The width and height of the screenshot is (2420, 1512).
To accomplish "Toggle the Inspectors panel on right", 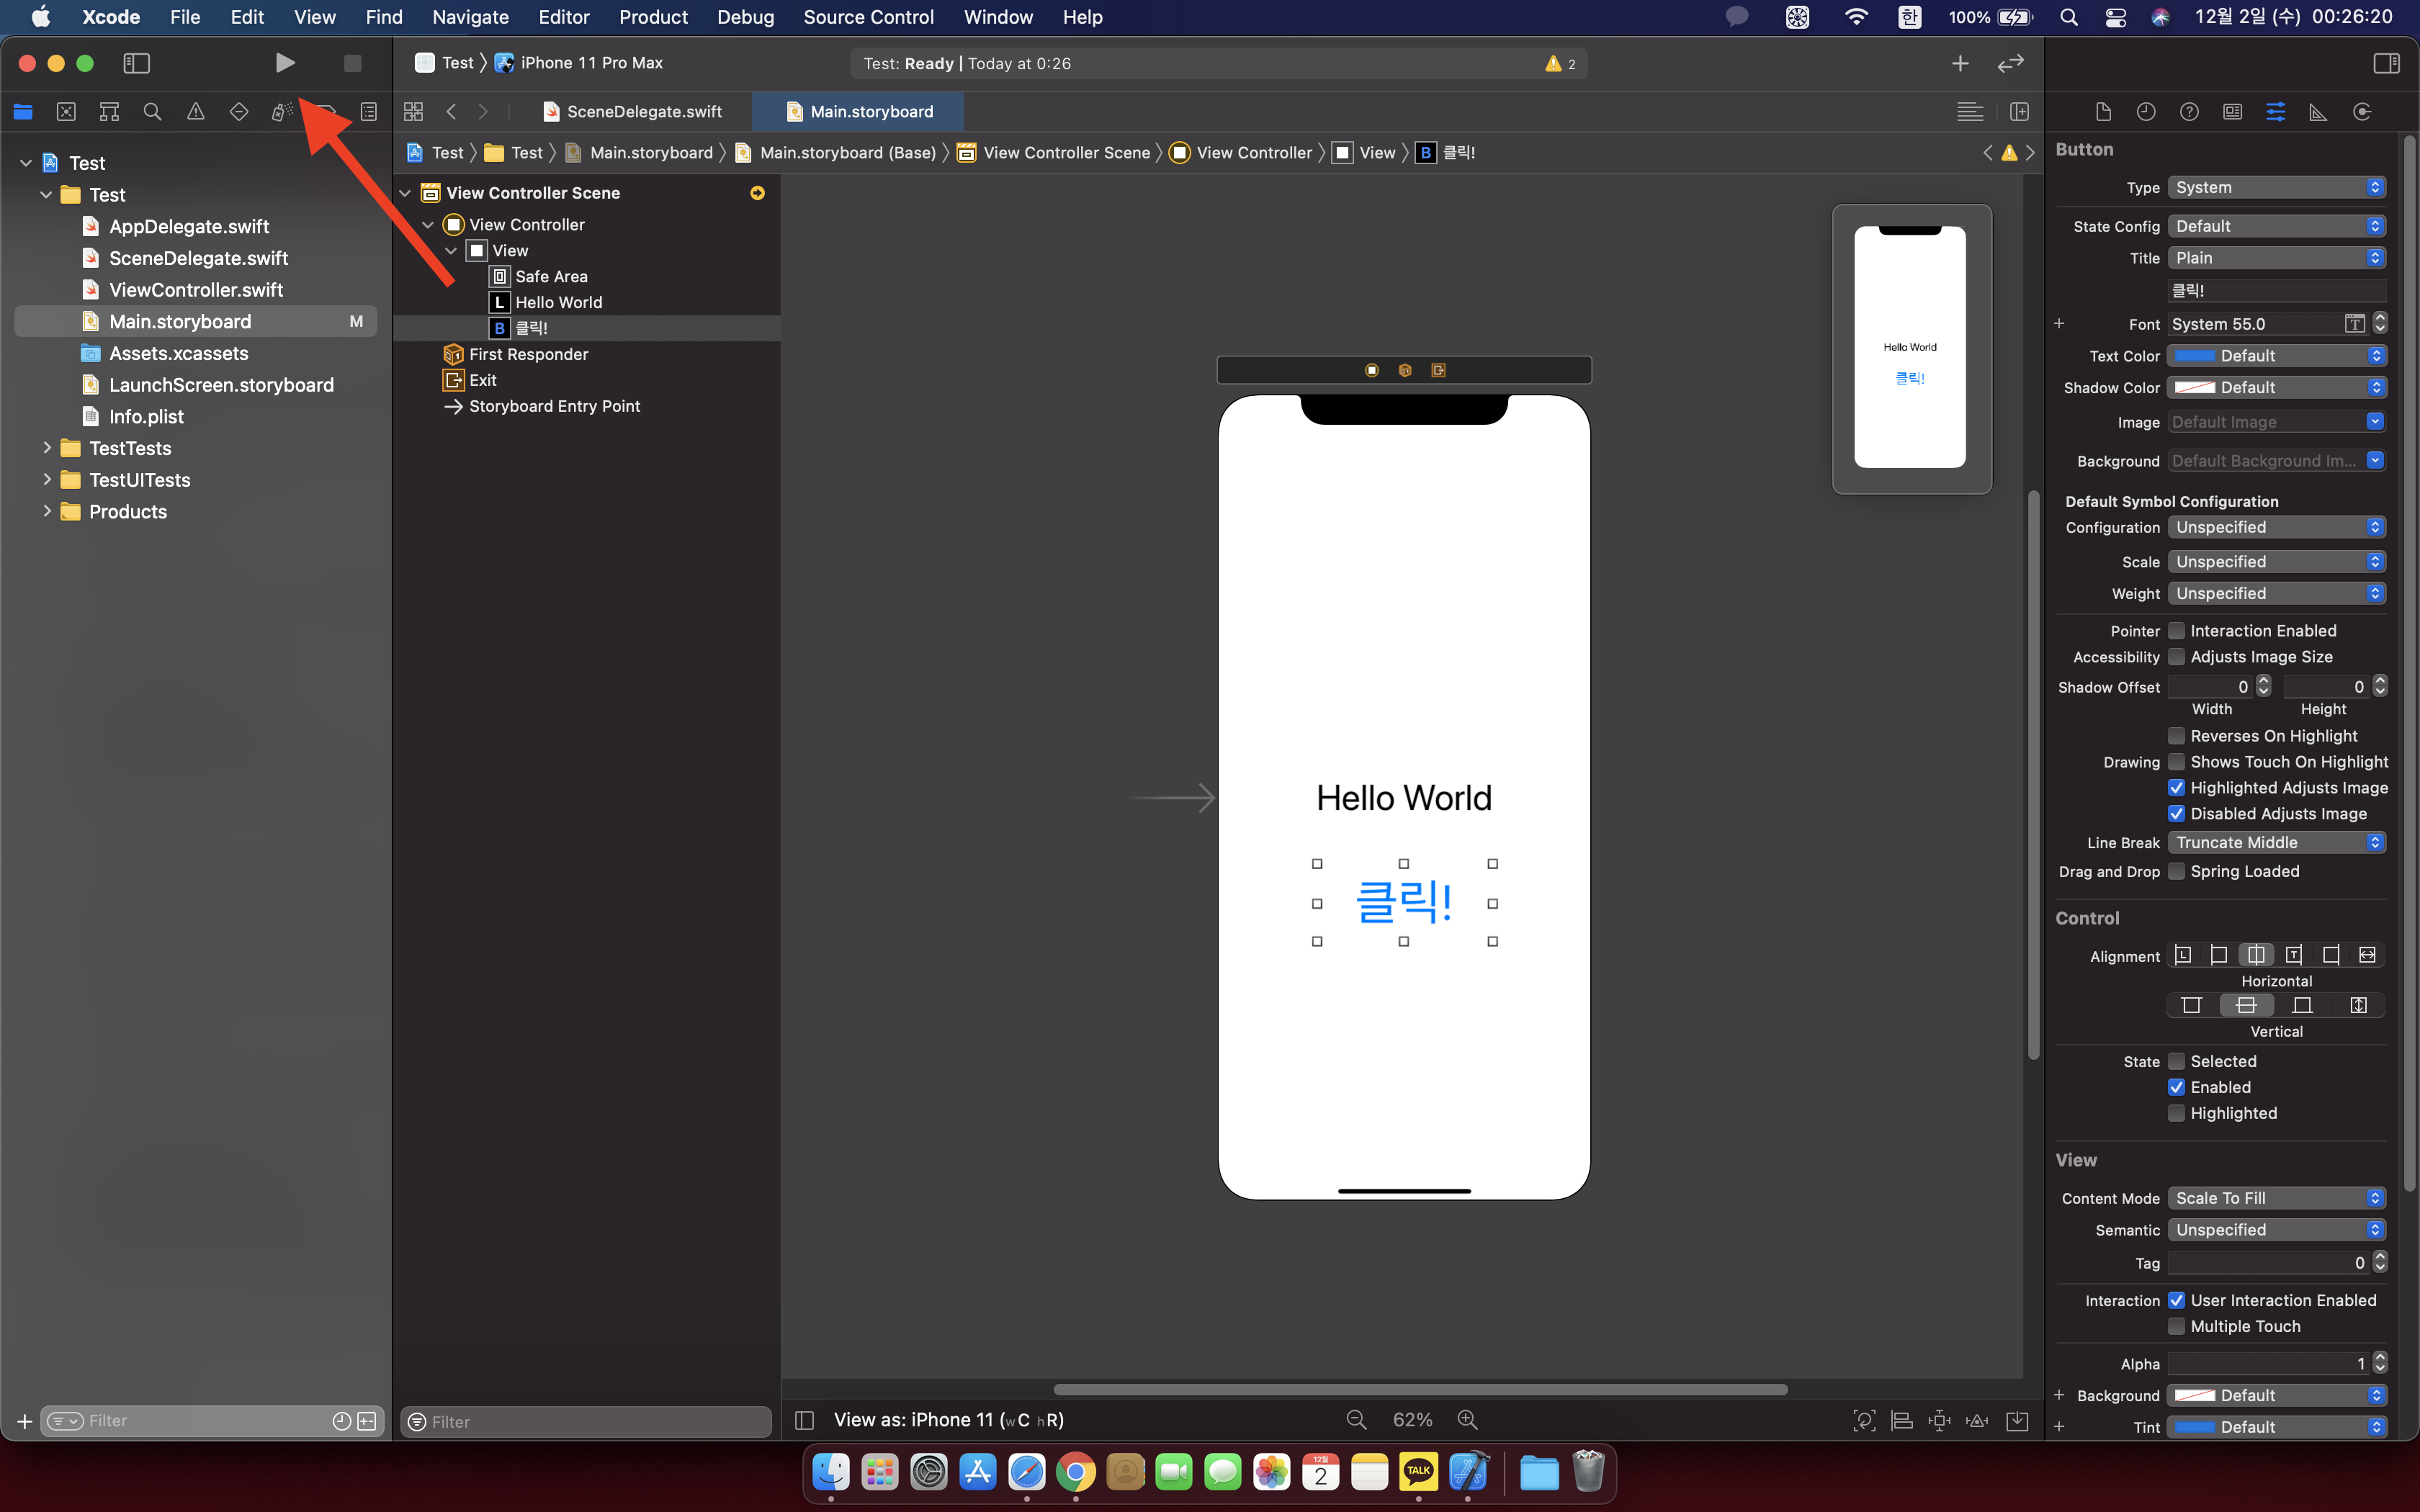I will 2386,63.
